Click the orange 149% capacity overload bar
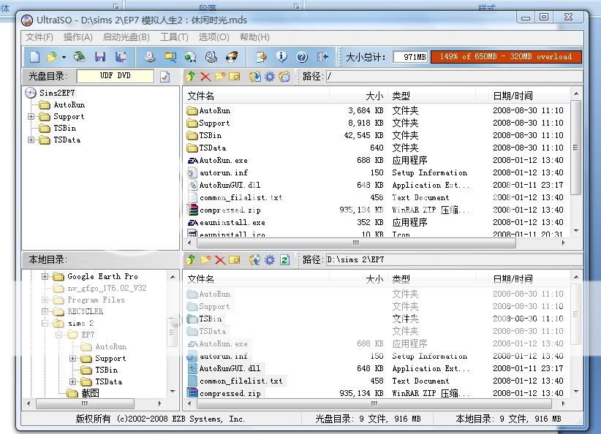Screen dimensions: 601x434 point(506,57)
